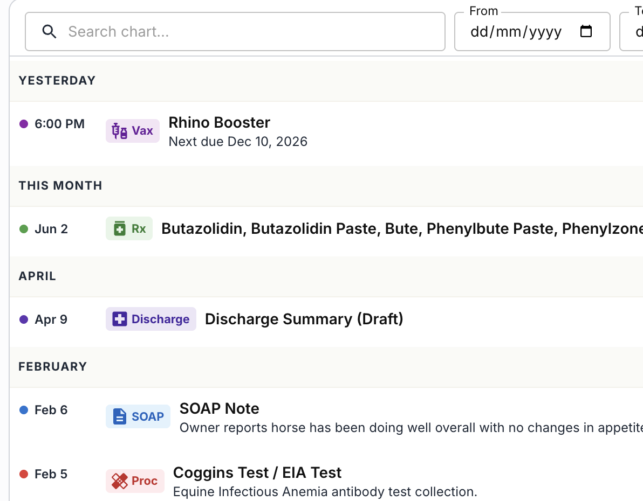Click the Discharge label text in badge
643x501 pixels.
(x=160, y=319)
